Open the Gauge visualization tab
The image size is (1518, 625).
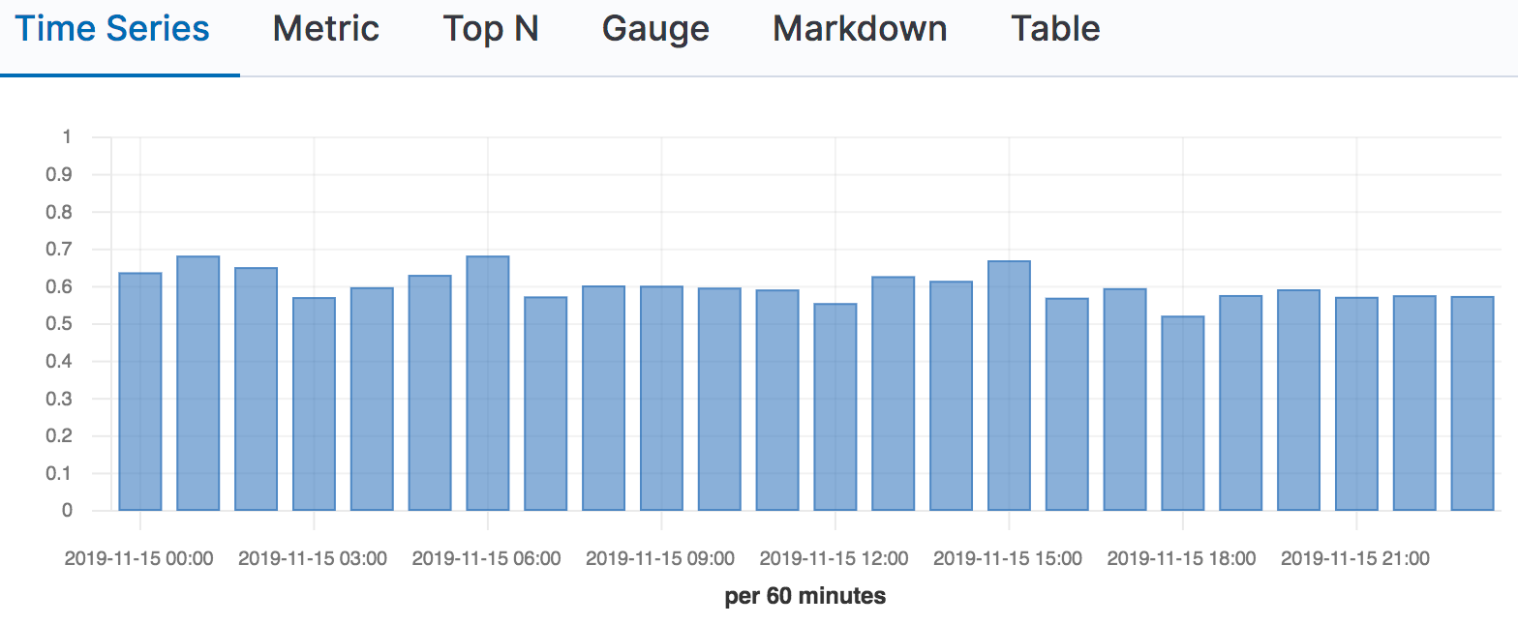coord(655,29)
